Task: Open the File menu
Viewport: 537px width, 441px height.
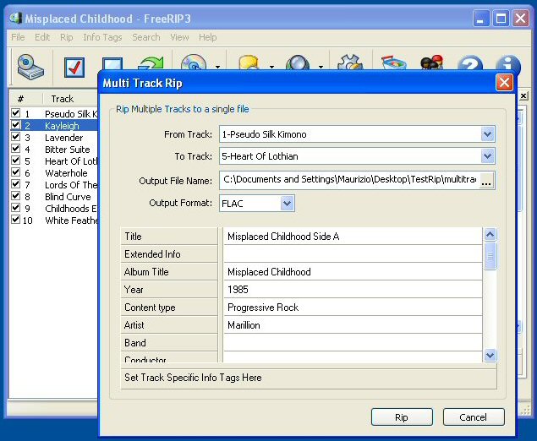Action: pos(18,37)
